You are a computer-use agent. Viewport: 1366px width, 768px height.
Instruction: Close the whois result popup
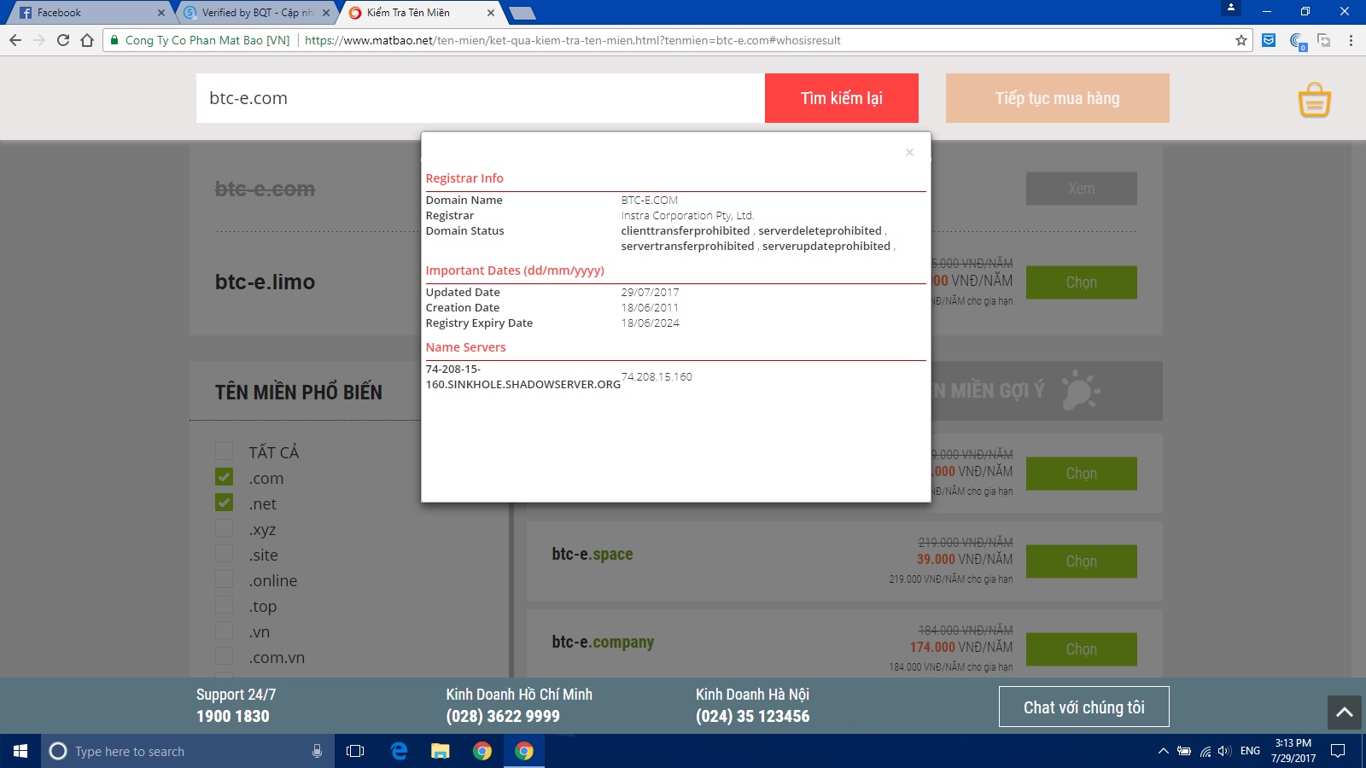909,152
